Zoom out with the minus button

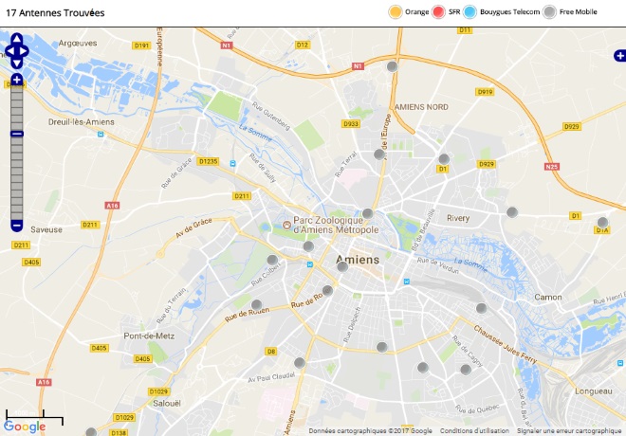coord(17,226)
